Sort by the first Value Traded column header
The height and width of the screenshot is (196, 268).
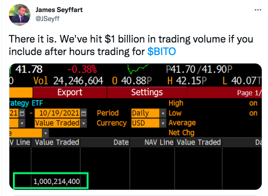click(x=56, y=142)
